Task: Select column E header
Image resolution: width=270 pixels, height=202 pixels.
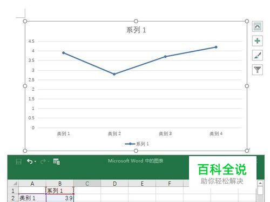Action: pyautogui.click(x=142, y=184)
